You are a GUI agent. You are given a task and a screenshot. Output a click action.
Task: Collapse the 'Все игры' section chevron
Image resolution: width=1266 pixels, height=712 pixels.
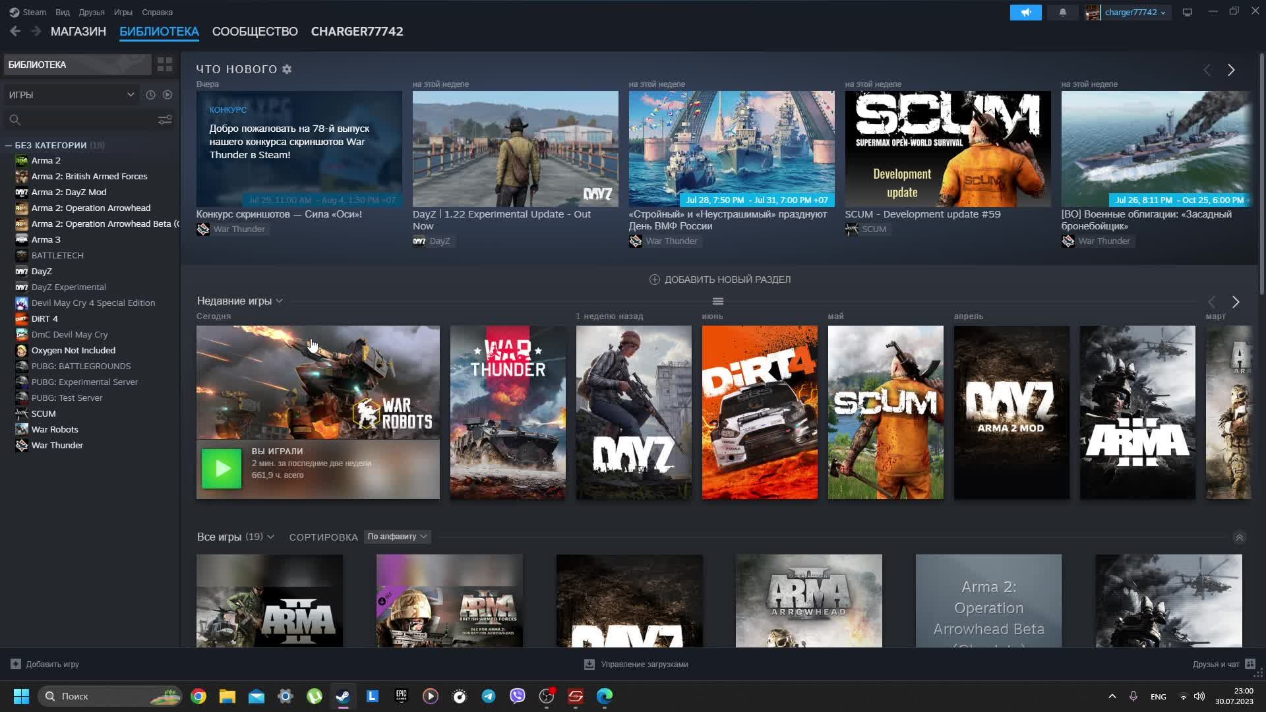[1239, 537]
